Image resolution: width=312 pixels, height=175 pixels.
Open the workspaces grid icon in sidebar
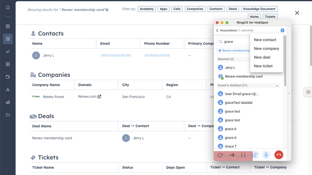(x=8, y=26)
